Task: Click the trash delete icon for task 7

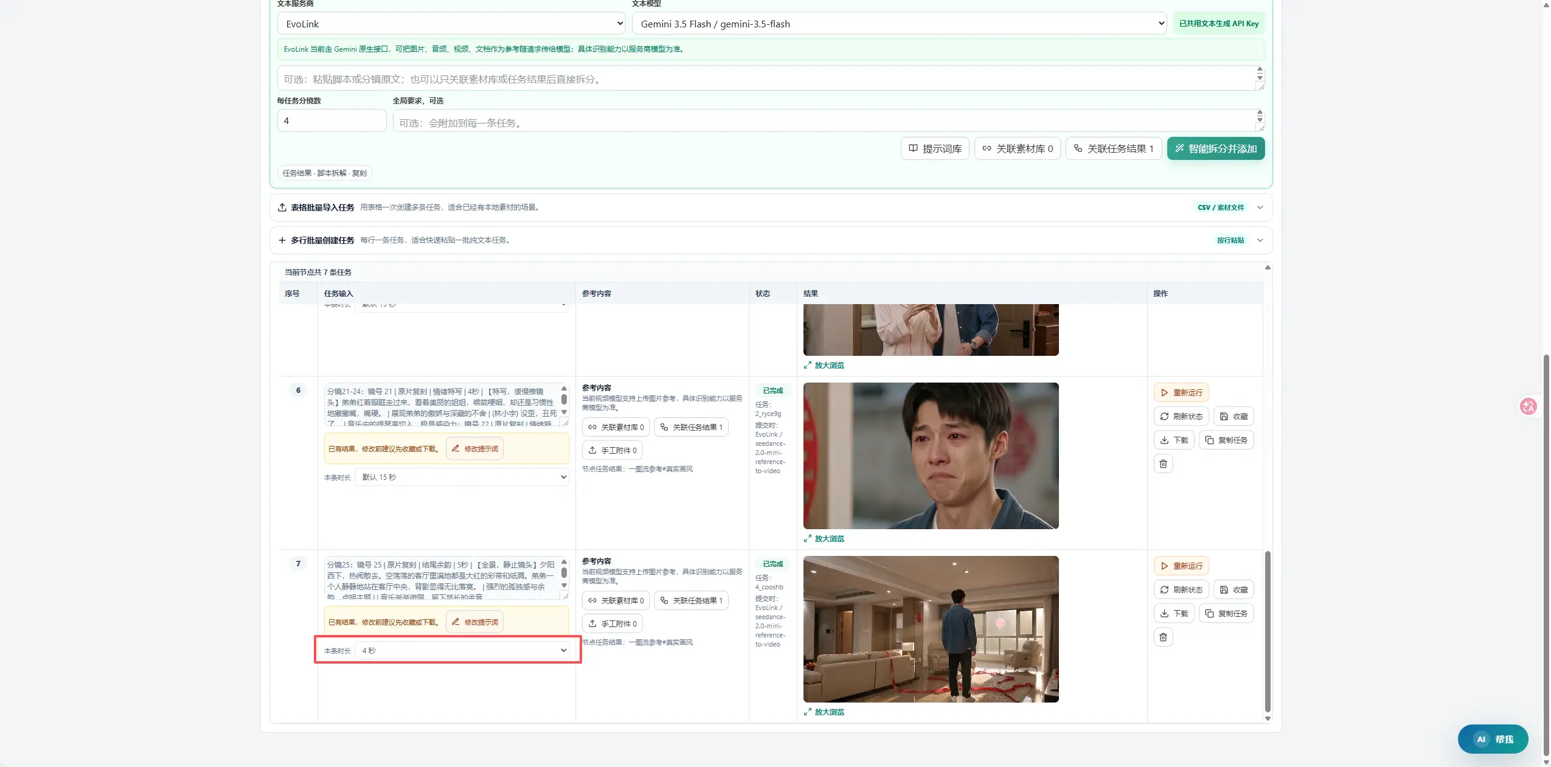Action: pyautogui.click(x=1163, y=637)
